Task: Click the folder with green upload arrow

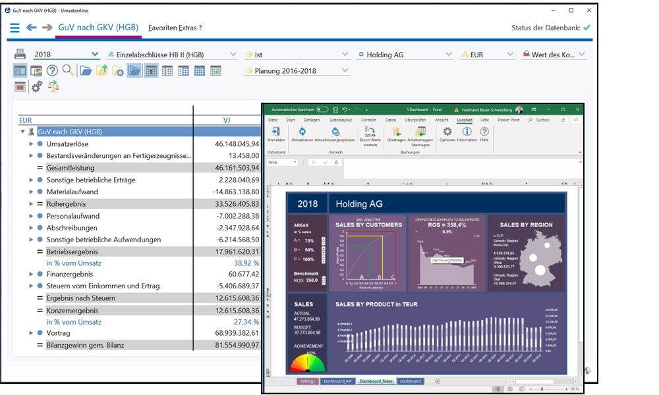Action: pyautogui.click(x=101, y=70)
